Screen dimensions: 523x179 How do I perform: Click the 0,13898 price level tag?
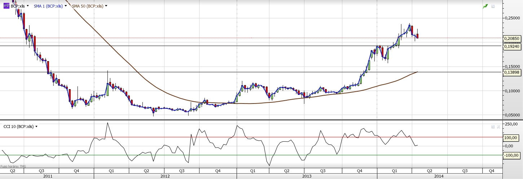[x=512, y=72]
